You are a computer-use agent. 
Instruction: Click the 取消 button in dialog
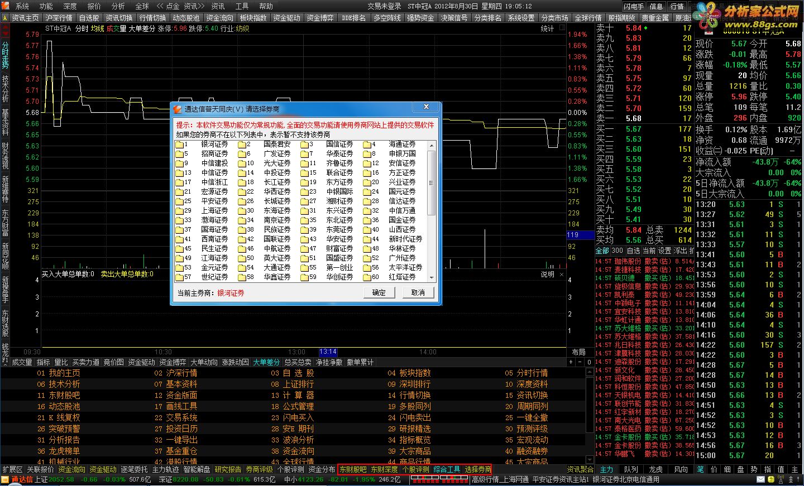[418, 292]
